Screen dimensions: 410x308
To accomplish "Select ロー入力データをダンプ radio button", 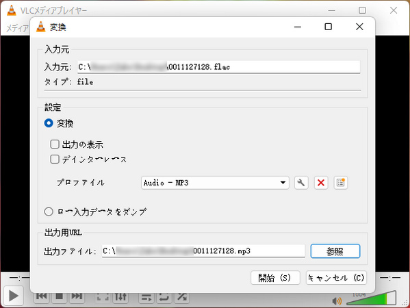I will coord(49,211).
